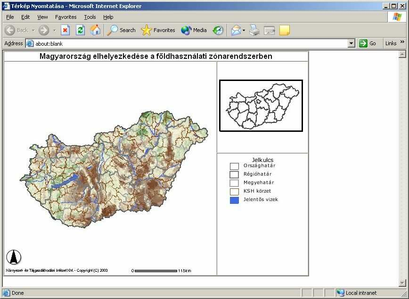Expand the address bar dropdown list
The image size is (409, 299).
[x=352, y=43]
